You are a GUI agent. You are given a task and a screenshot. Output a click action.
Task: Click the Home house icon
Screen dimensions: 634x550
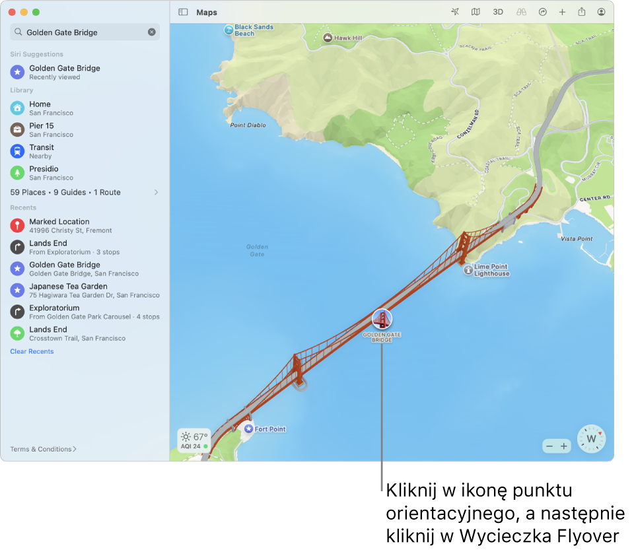[17, 108]
